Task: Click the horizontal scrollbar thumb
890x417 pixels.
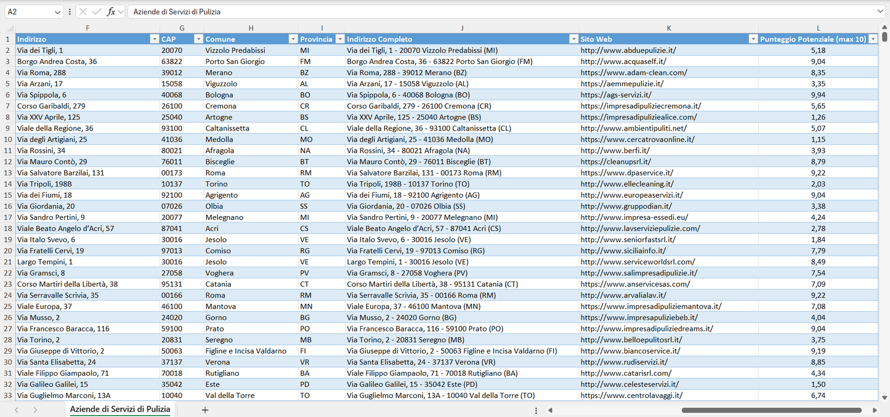Action: 770,410
